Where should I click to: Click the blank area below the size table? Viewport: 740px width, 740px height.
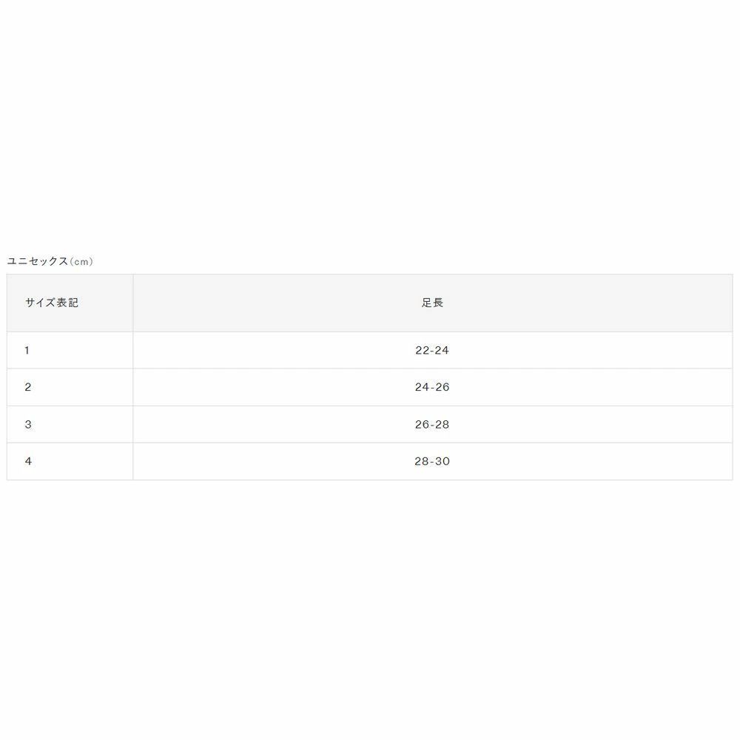(x=370, y=607)
